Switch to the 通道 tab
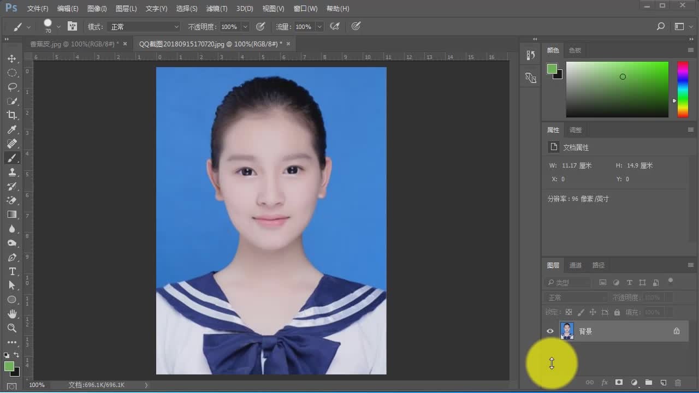This screenshot has width=699, height=393. 576,265
